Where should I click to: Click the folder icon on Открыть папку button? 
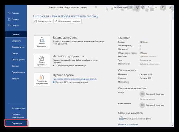(x=56, y=21)
